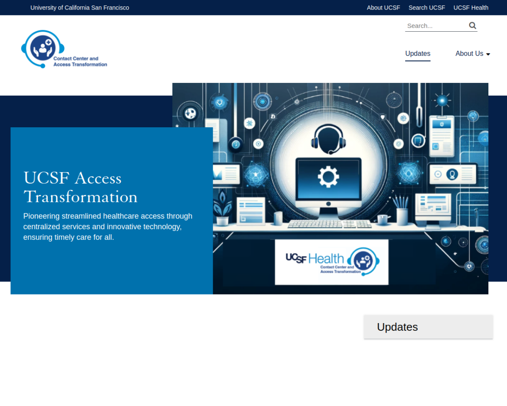Image resolution: width=507 pixels, height=406 pixels.
Task: Click the UCSF Access Transformation heading
Action: pos(80,187)
